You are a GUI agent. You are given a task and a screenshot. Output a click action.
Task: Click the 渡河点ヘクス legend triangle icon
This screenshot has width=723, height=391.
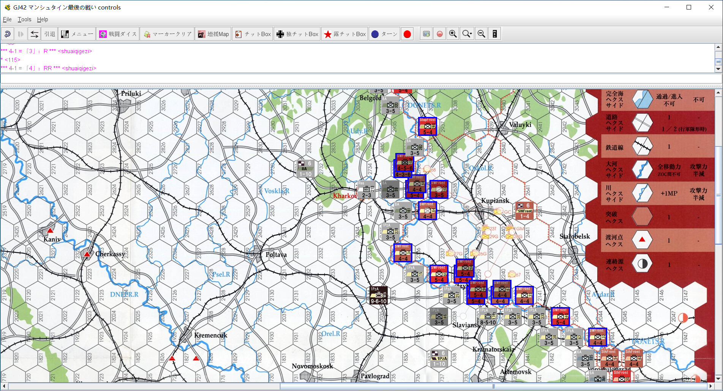click(642, 240)
